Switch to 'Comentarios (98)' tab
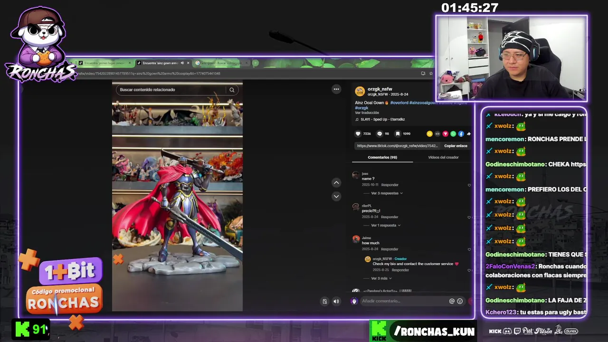 pos(382,157)
